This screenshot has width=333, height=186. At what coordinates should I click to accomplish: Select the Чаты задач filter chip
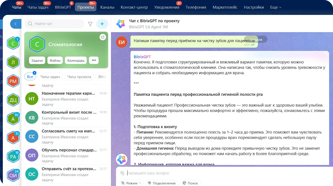pyautogui.click(x=50, y=77)
